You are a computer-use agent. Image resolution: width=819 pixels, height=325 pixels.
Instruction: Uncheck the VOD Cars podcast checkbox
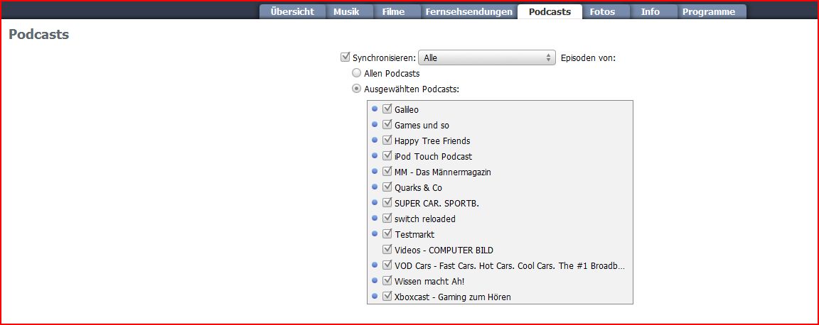click(x=387, y=265)
